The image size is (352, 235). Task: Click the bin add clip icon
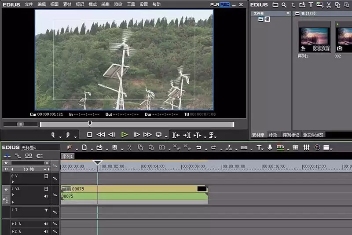point(302,5)
